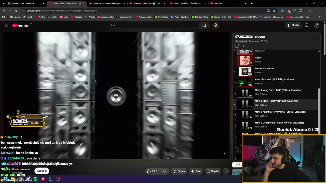The width and height of the screenshot is (326, 183).
Task: Switch to Stream - Kick Dashboard tab
Action: 26,4
